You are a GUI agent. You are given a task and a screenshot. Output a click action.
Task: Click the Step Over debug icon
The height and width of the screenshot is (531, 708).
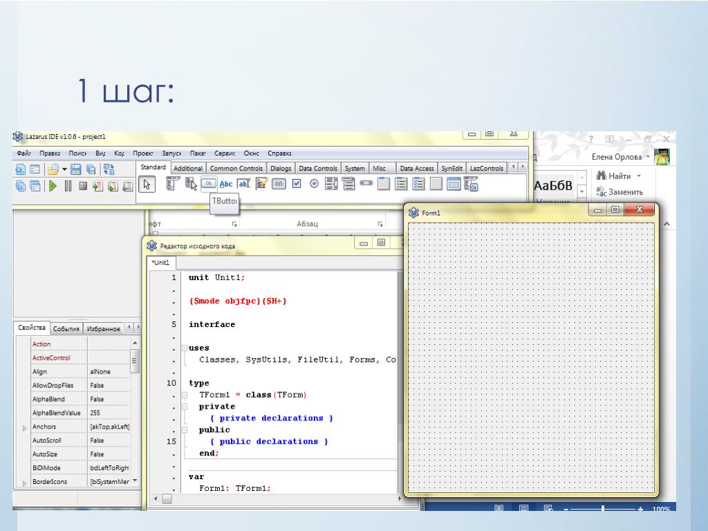(x=113, y=185)
